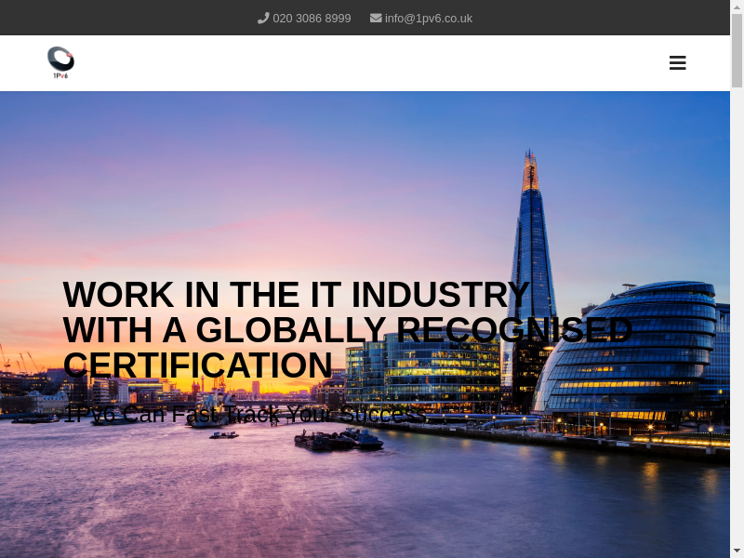Click the white header area beside the logo
The height and width of the screenshot is (558, 744).
coord(372,63)
